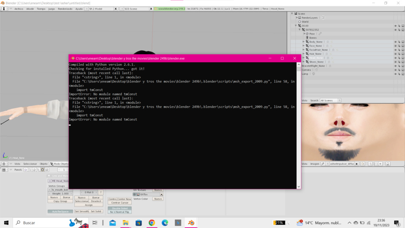The height and width of the screenshot is (228, 405).
Task: Toggle selectability arrow for Camera
Action: point(399,70)
